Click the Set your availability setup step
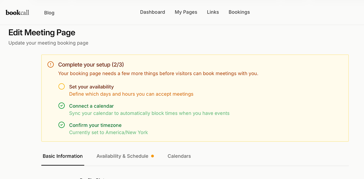Screen dimensions: 364x179 click(x=91, y=87)
